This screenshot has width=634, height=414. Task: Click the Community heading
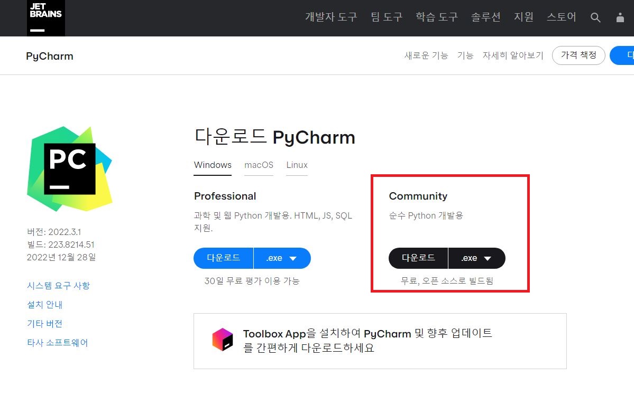pyautogui.click(x=418, y=196)
